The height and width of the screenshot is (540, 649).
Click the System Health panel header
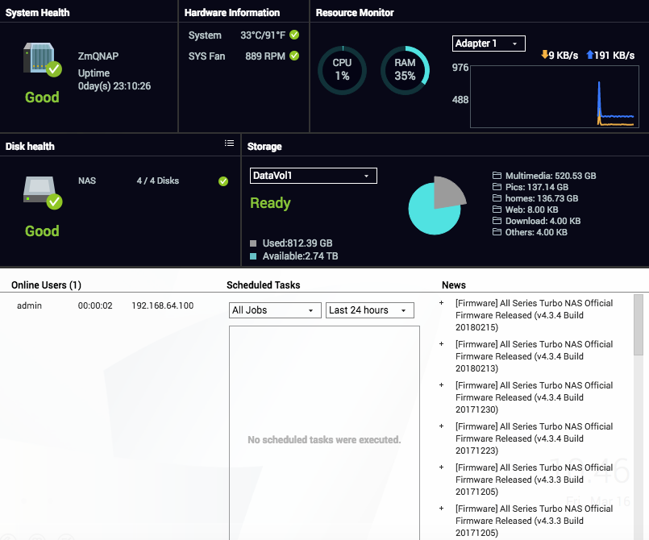click(x=37, y=12)
